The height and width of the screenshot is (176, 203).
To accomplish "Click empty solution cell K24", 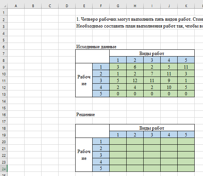I will pos(186,168).
